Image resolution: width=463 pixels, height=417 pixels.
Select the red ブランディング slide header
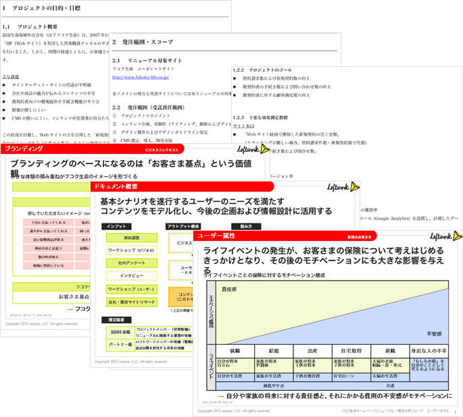point(93,149)
